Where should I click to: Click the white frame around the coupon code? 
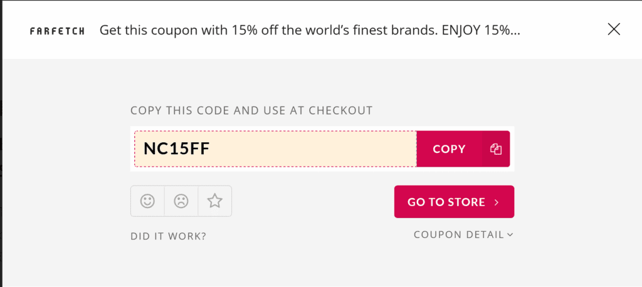(x=322, y=128)
